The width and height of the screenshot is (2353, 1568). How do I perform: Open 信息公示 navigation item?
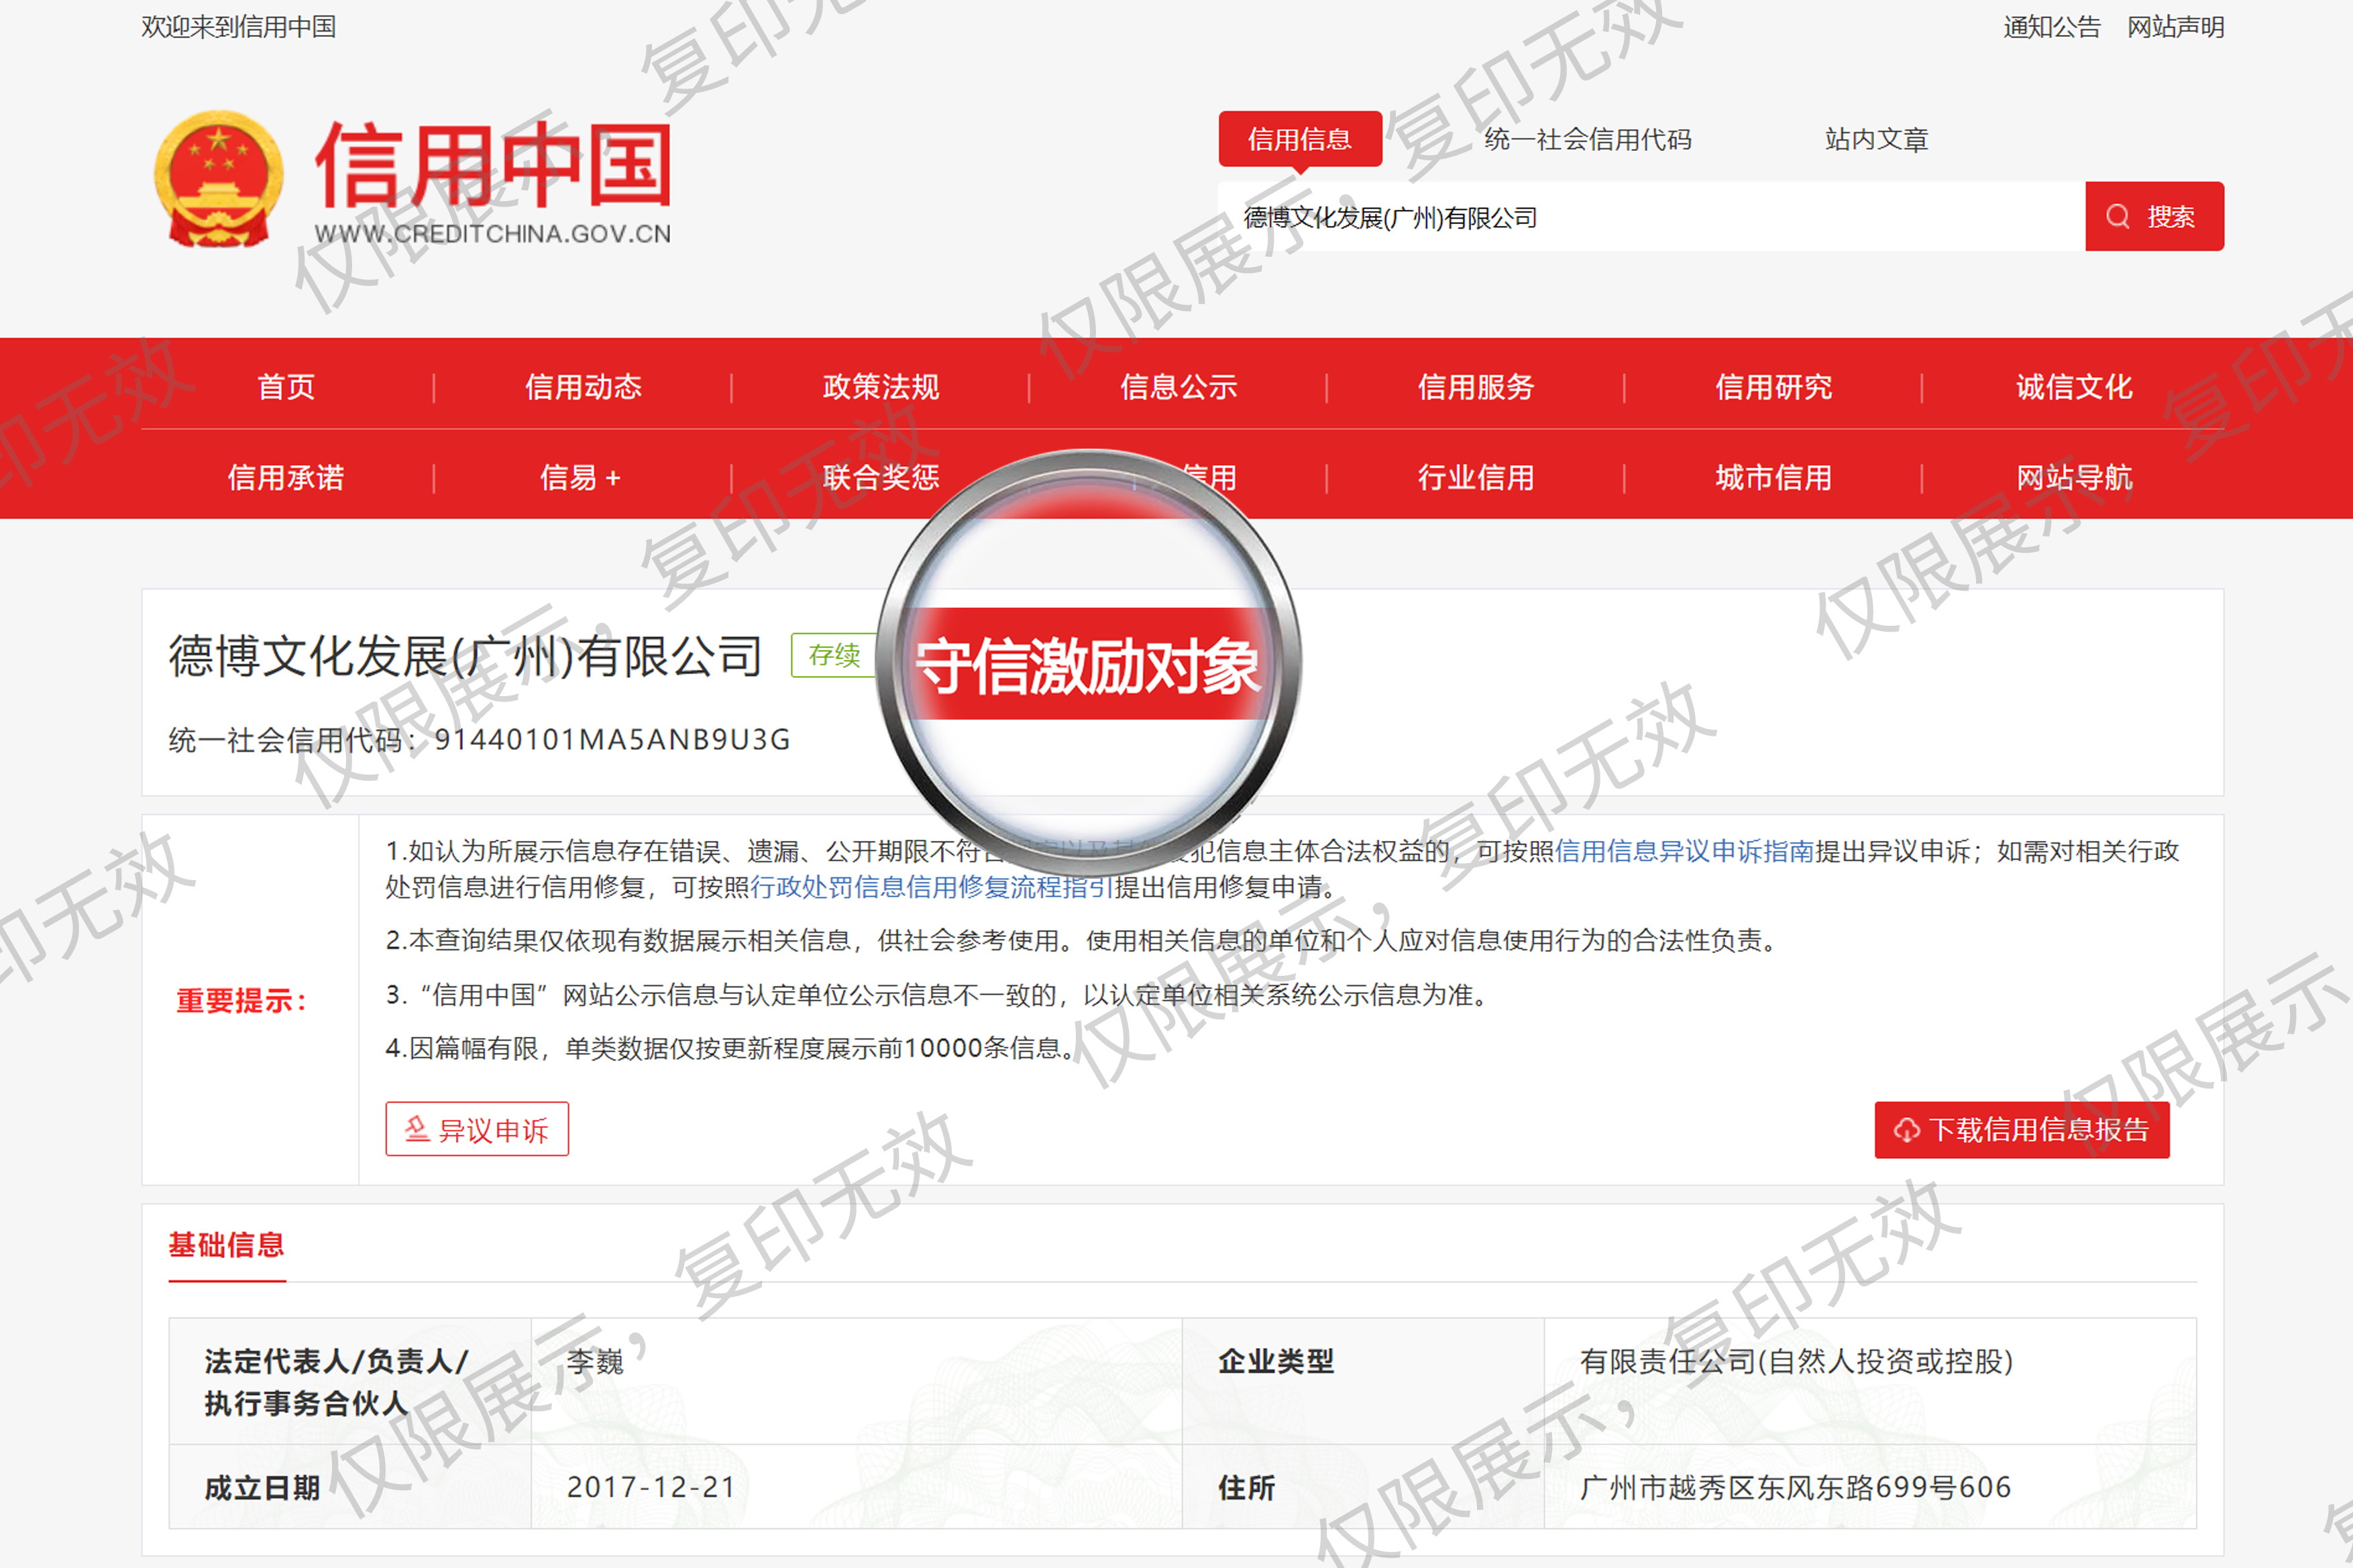1178,386
